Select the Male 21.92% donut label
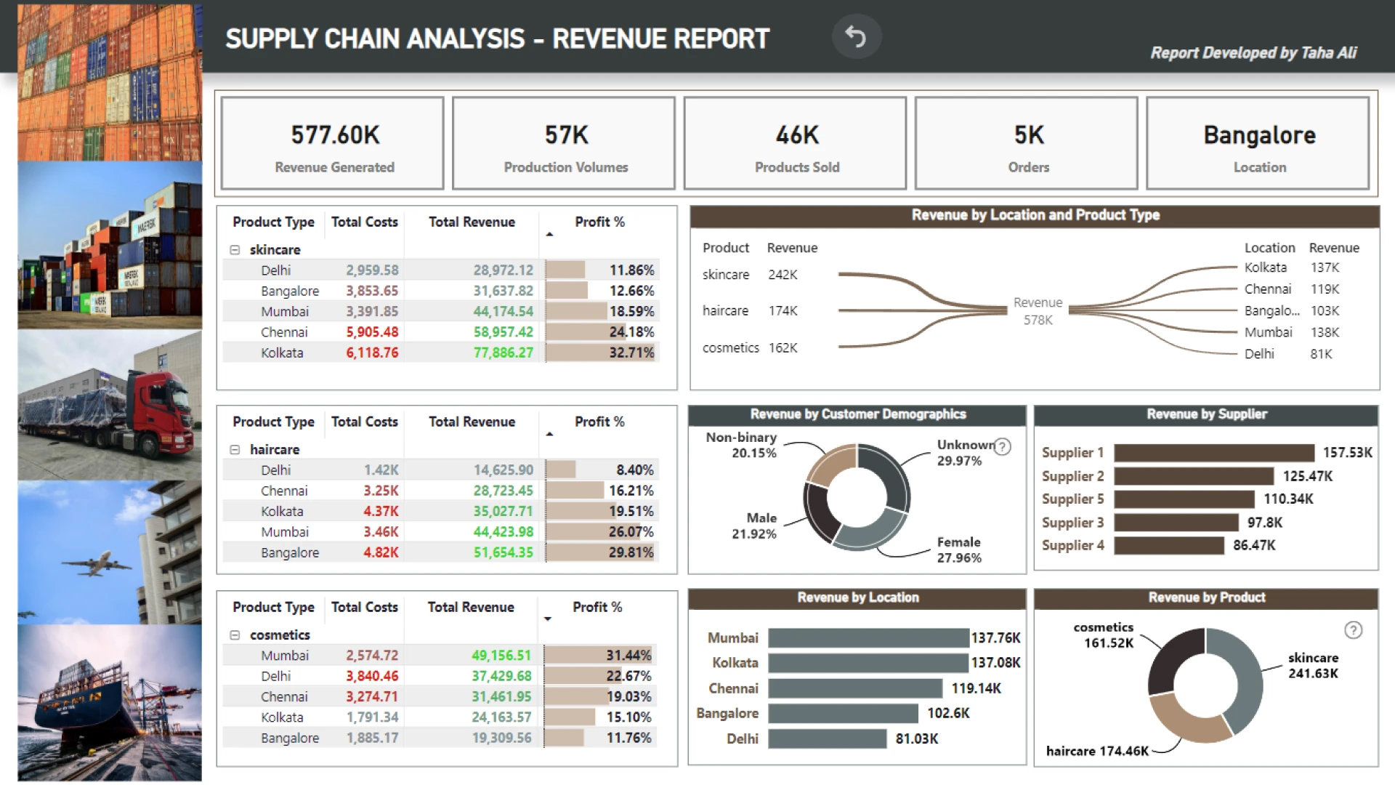This screenshot has width=1395, height=785. (x=754, y=526)
